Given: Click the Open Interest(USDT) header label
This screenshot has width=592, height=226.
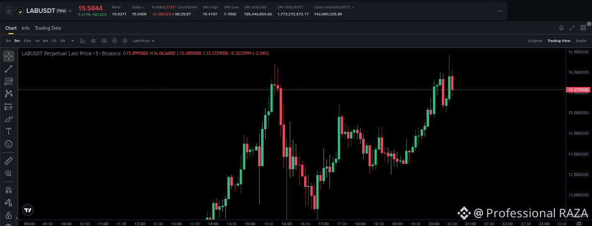Looking at the screenshot, I should pos(332,7).
